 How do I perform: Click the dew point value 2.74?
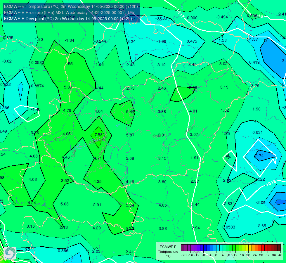(259, 156)
